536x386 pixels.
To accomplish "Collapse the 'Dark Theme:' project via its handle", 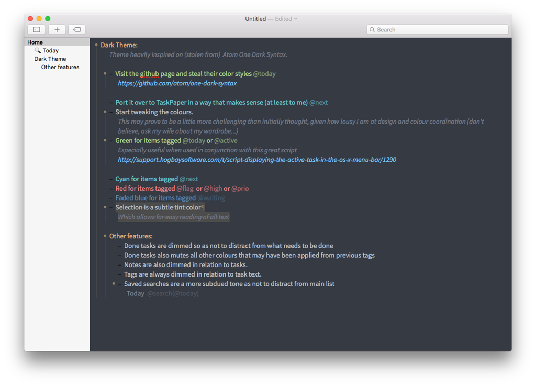I will click(x=97, y=45).
